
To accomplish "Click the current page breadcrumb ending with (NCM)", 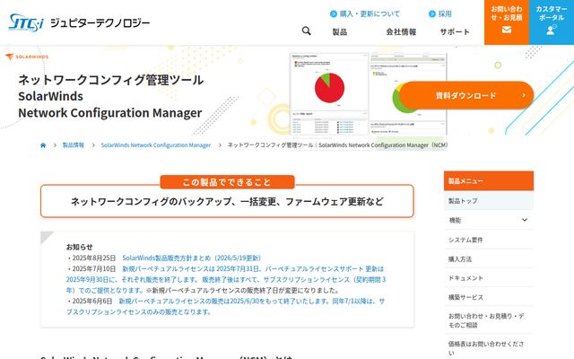I will coord(337,145).
